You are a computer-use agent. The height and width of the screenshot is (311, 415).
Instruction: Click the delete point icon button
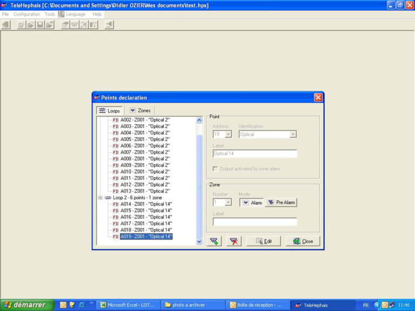click(x=234, y=241)
